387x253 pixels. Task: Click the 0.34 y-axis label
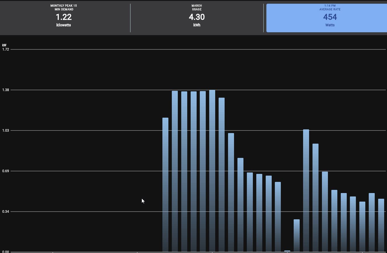[5, 212]
